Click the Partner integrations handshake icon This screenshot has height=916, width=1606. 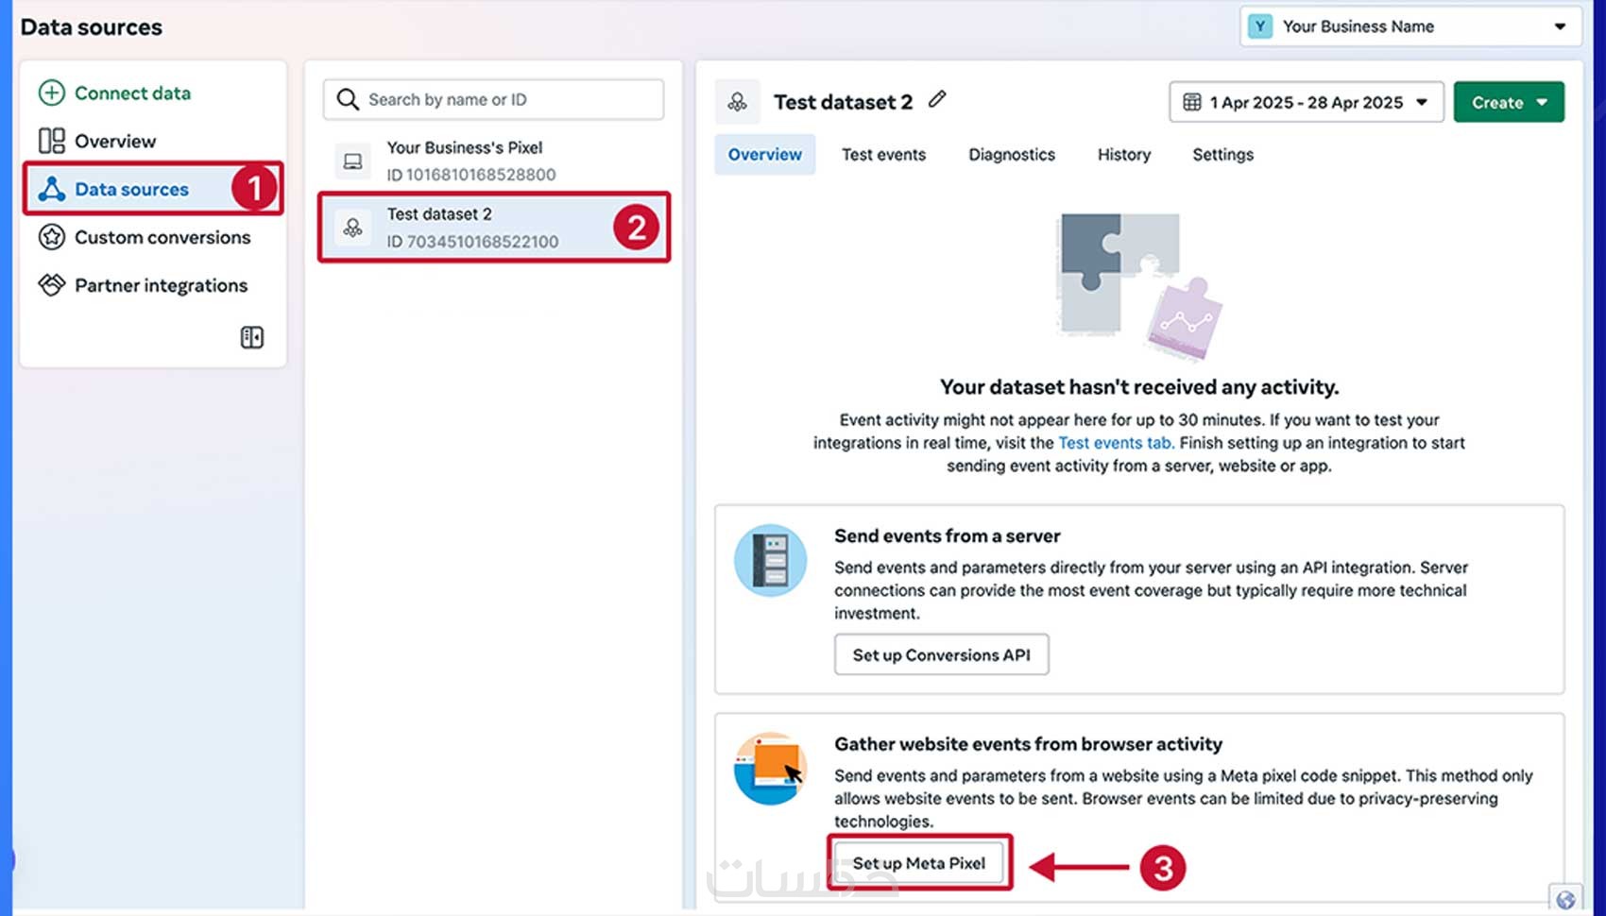(x=52, y=284)
